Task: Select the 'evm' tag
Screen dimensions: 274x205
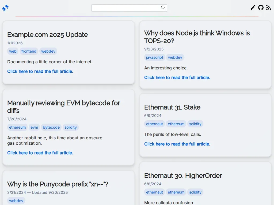Action: pyautogui.click(x=34, y=127)
